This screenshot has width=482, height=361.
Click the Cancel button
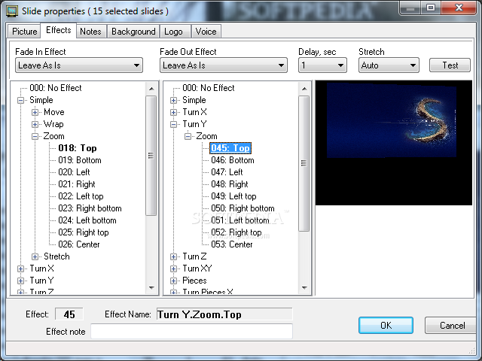(451, 326)
